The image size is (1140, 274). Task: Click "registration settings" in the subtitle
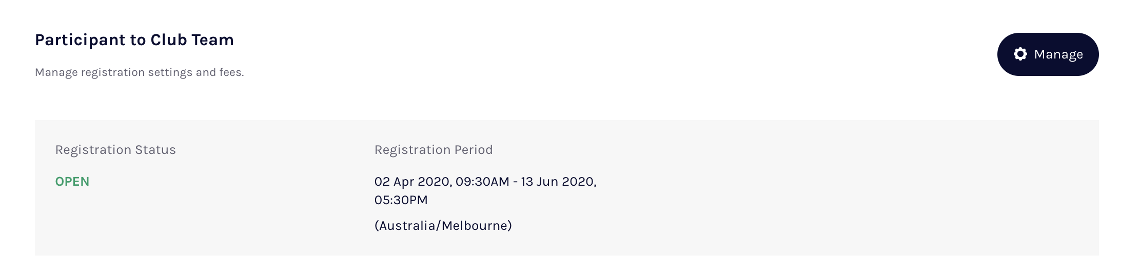136,72
